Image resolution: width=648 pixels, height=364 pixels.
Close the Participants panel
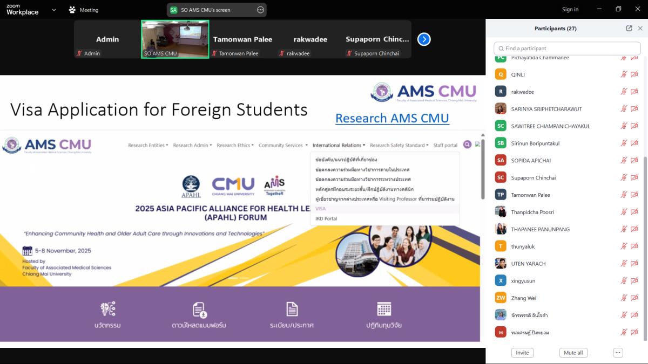point(640,29)
